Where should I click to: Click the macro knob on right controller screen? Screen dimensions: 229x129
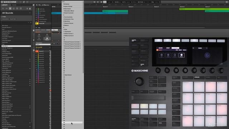(x=207, y=56)
